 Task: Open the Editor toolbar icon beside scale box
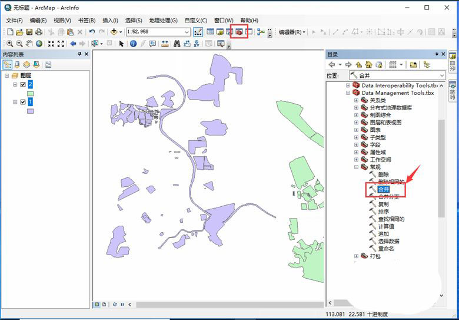(198, 32)
